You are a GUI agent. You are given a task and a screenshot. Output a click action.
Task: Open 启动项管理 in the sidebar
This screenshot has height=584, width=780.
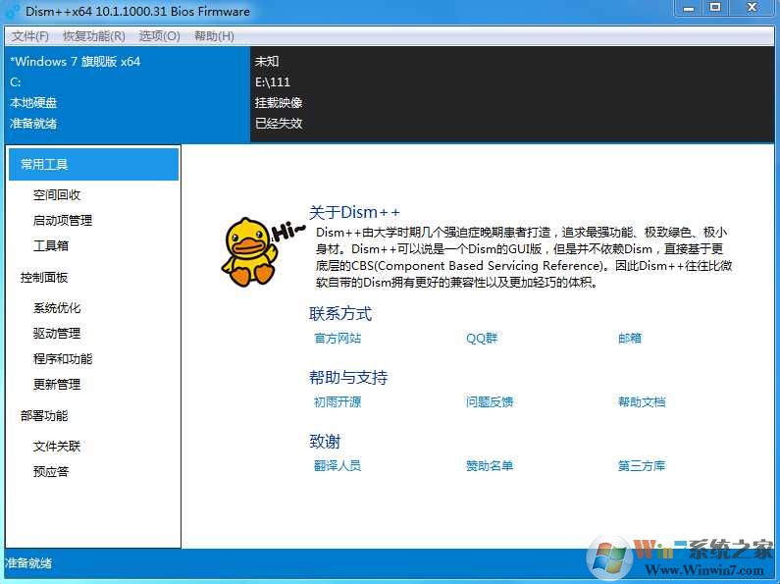pyautogui.click(x=63, y=221)
